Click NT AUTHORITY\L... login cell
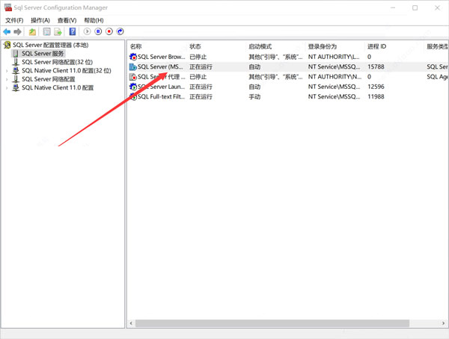 coord(334,57)
